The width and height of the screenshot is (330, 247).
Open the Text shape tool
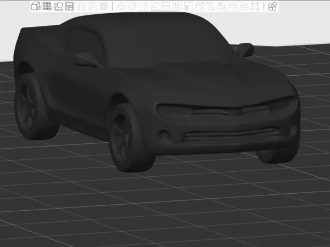point(210,7)
